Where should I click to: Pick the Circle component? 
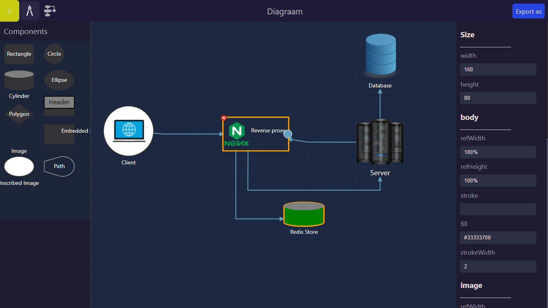(54, 54)
